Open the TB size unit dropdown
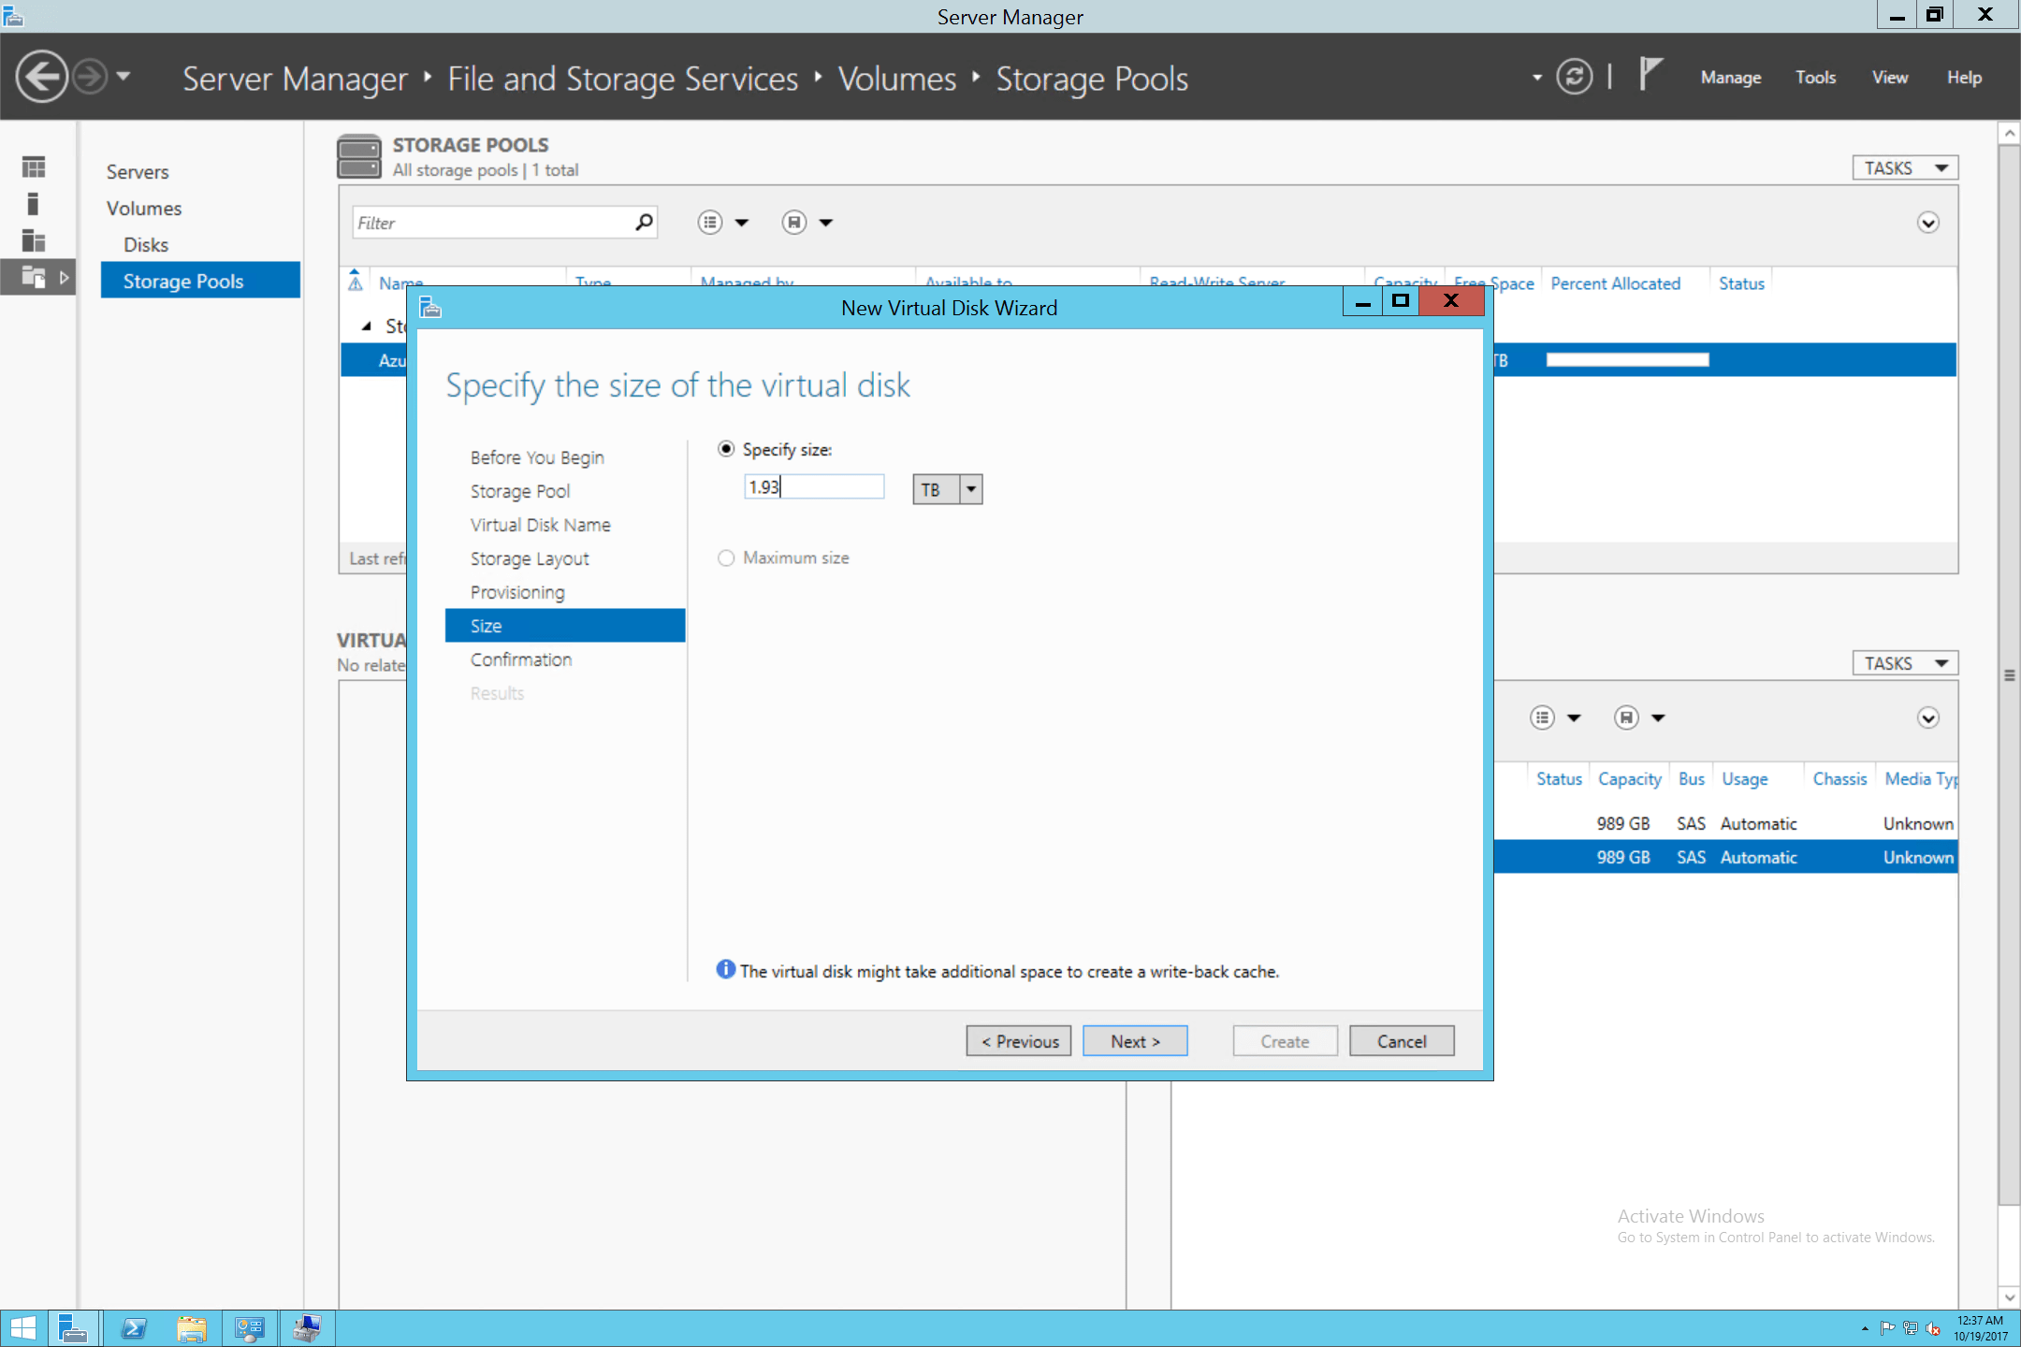 tap(970, 488)
